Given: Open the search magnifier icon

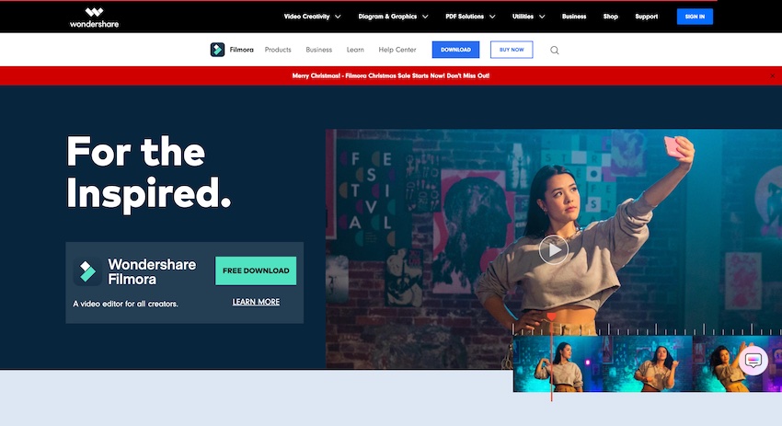Looking at the screenshot, I should pos(554,50).
